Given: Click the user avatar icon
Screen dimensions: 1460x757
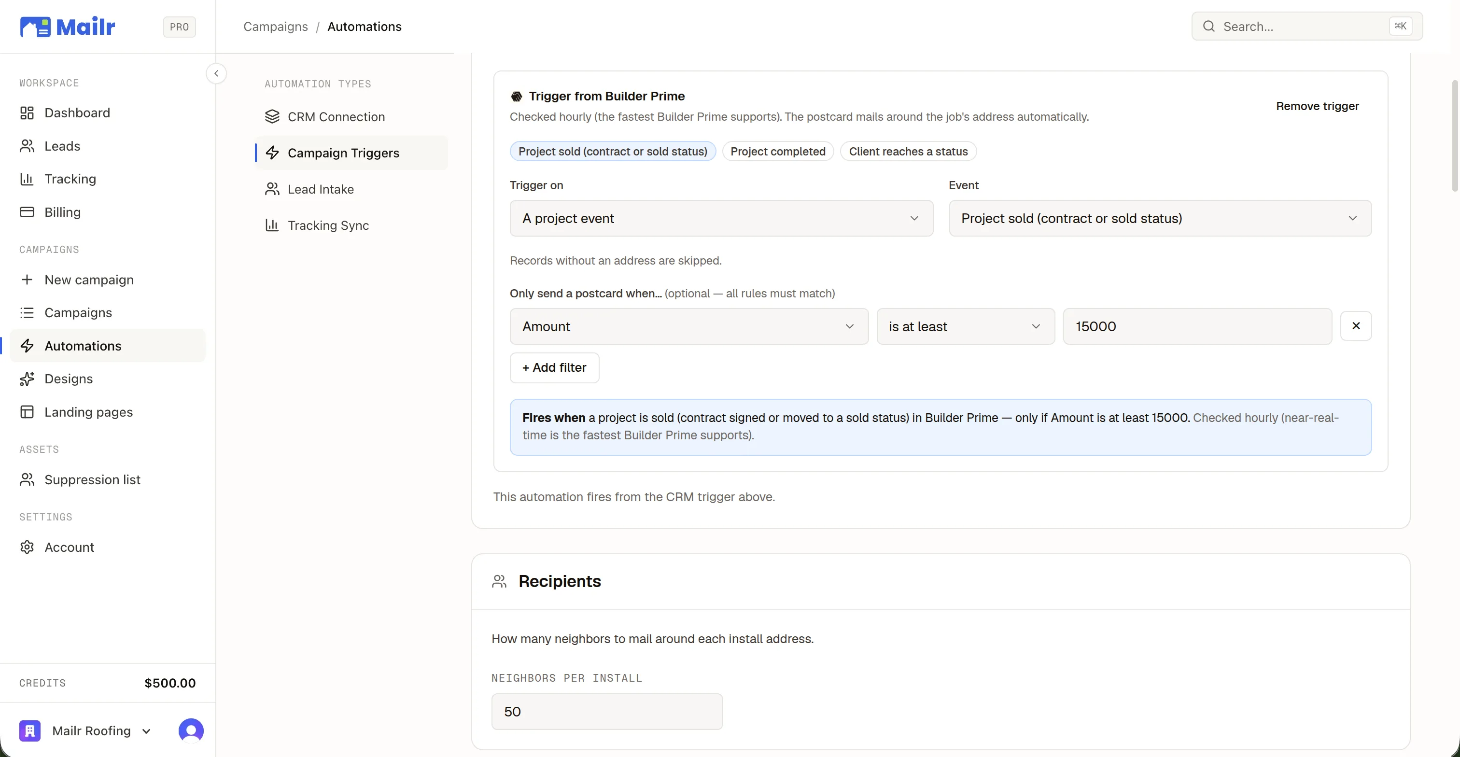Looking at the screenshot, I should point(191,731).
